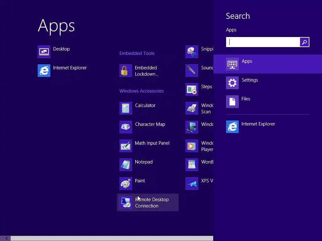Click the Settings label in Search pane
The width and height of the screenshot is (322, 241).
(250, 80)
